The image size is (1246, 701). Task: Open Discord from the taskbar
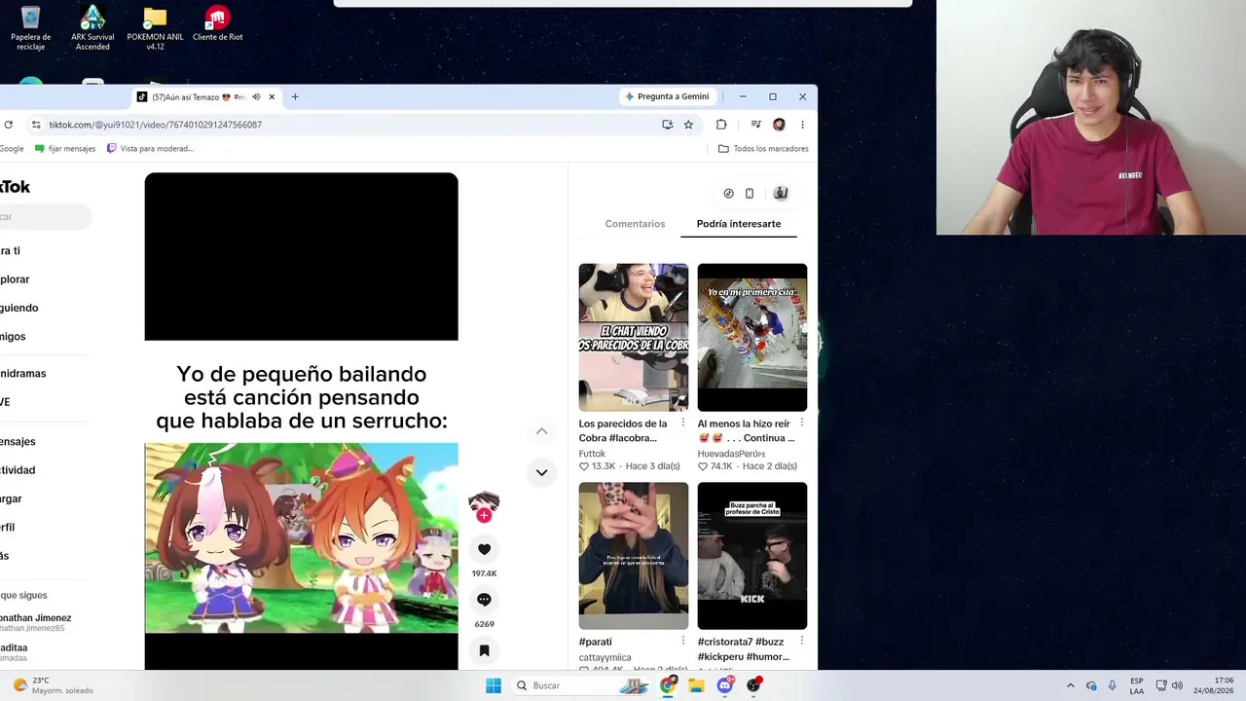725,685
